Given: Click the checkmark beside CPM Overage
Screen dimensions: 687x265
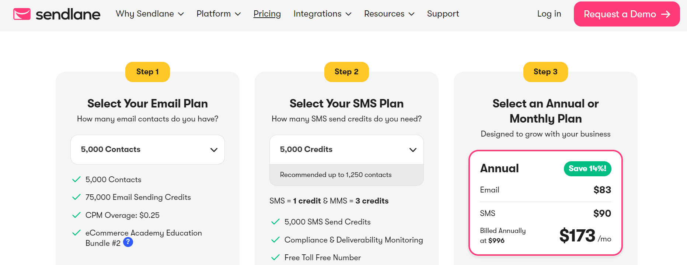Looking at the screenshot, I should point(76,215).
